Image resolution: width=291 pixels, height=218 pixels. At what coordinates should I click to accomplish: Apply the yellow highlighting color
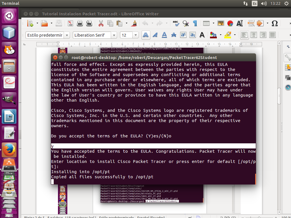pos(228,35)
